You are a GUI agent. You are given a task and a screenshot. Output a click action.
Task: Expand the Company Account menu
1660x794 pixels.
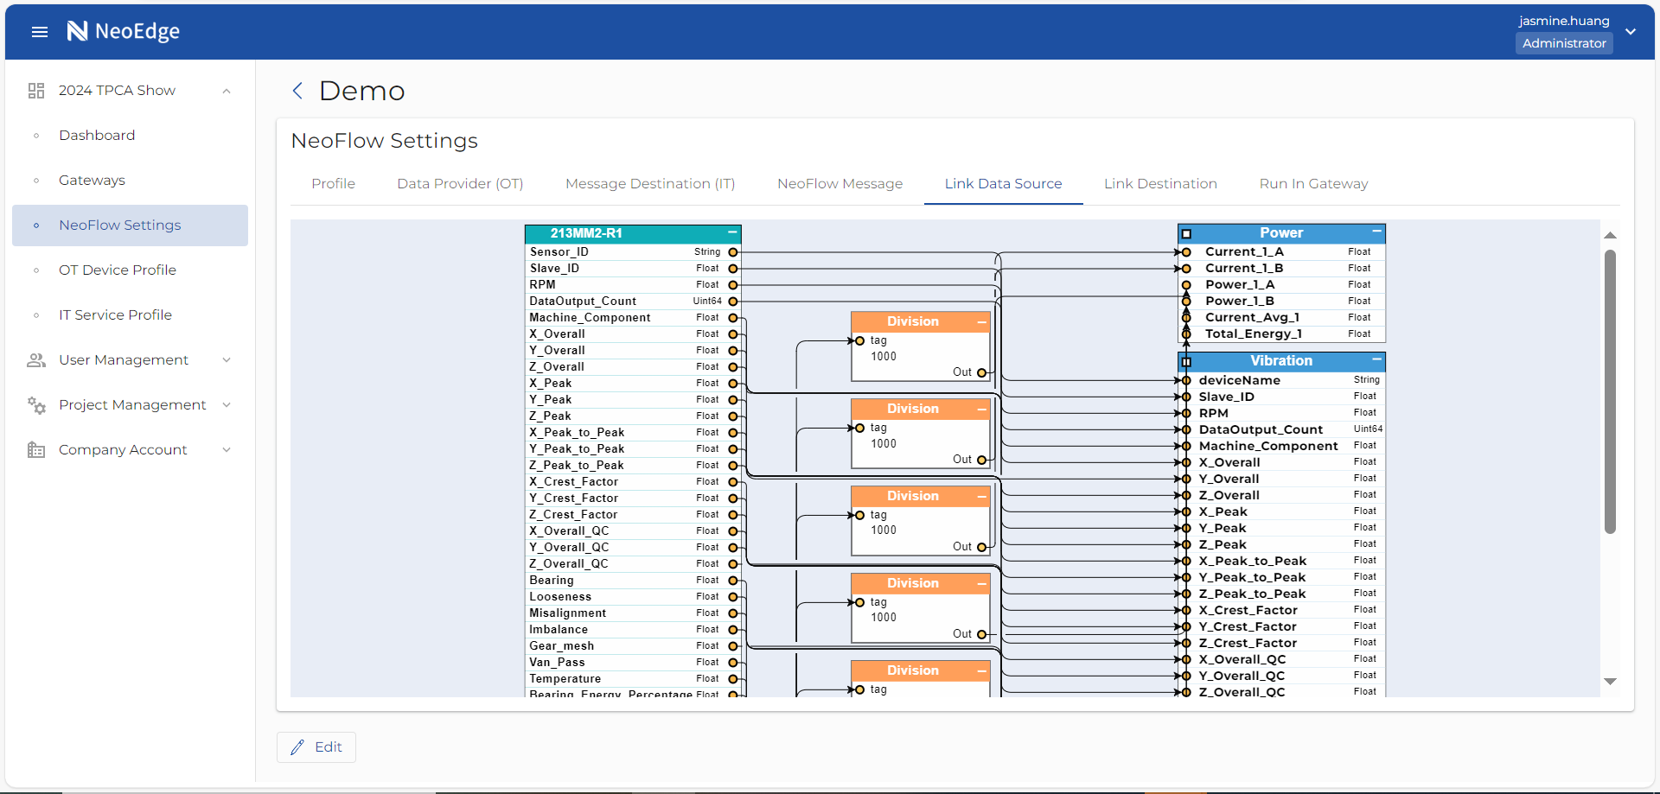coord(227,450)
